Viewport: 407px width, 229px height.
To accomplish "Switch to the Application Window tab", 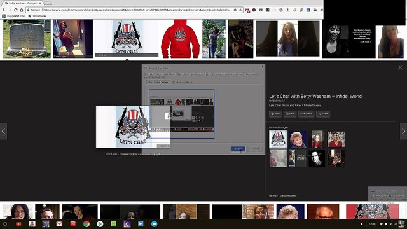I will tap(183, 82).
